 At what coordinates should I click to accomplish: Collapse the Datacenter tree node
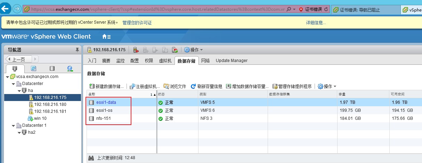(x=13, y=84)
